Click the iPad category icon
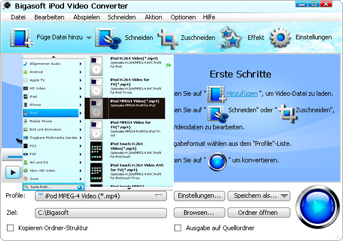343x241 pixels. coord(26,97)
